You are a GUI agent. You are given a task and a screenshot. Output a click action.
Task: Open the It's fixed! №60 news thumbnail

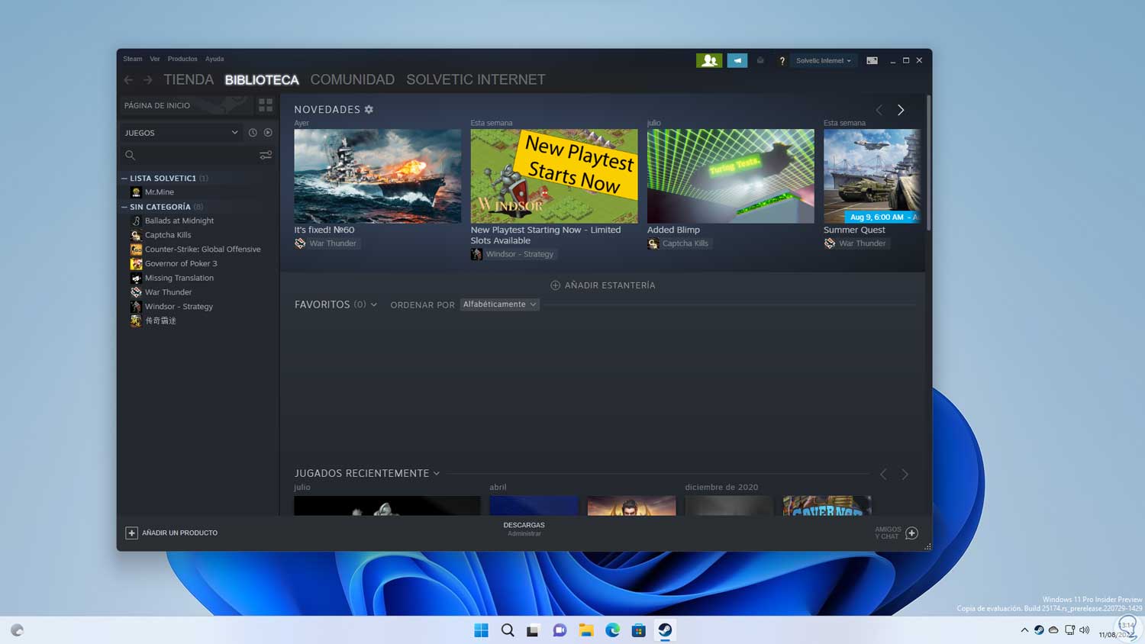tap(378, 176)
